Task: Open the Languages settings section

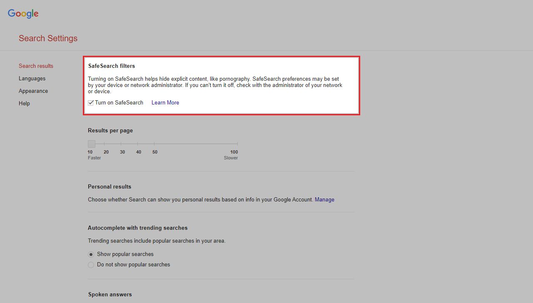Action: (32, 78)
